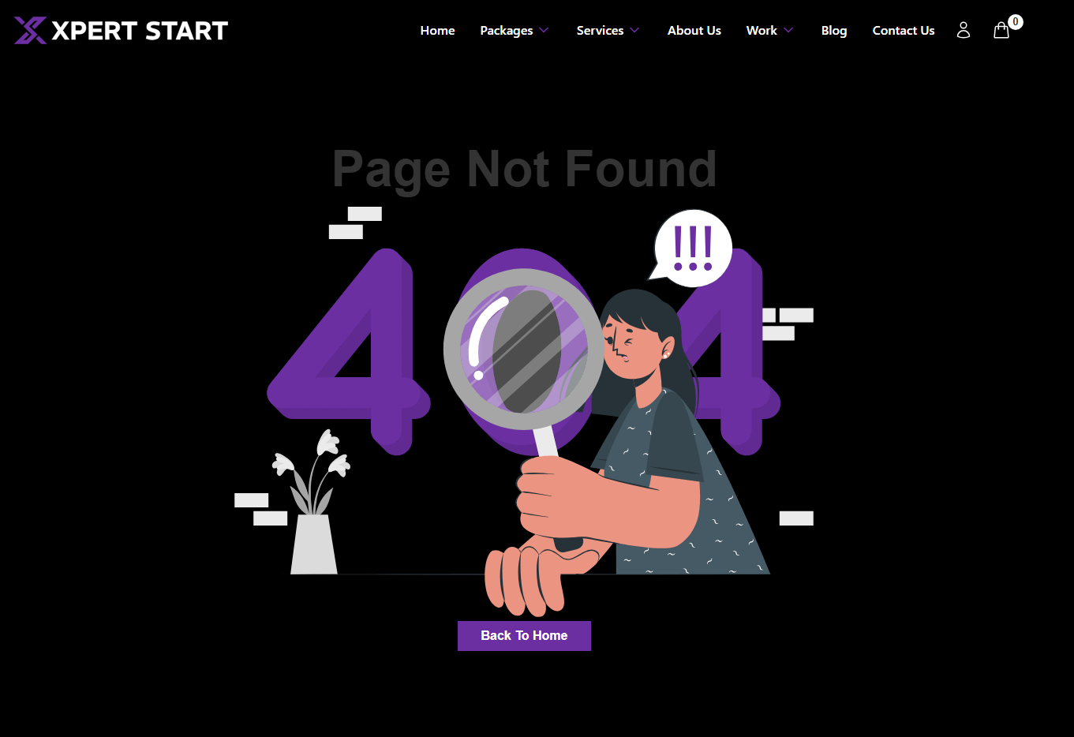Click the purple X emblem in logo
The width and height of the screenshot is (1074, 737).
[30, 31]
